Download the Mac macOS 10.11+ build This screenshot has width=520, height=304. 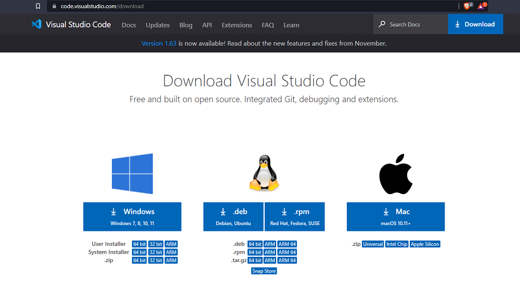pyautogui.click(x=395, y=216)
